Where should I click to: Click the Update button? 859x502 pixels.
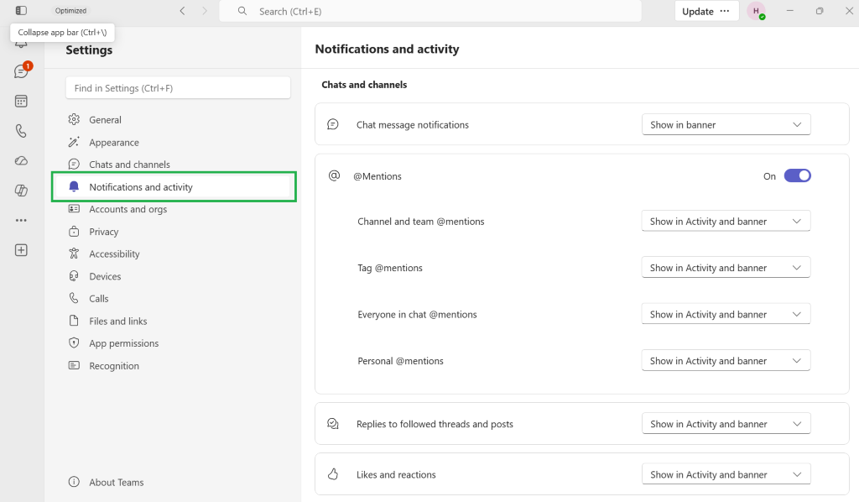(697, 11)
